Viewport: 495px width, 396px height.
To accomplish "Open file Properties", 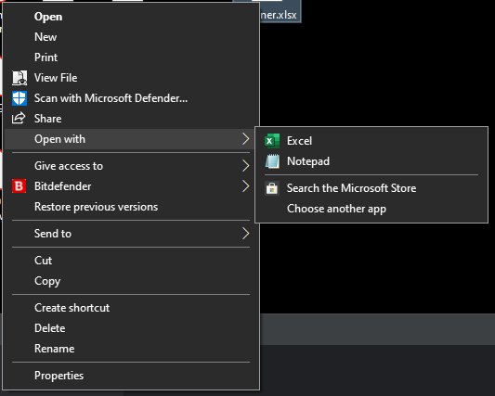I will [x=131, y=376].
